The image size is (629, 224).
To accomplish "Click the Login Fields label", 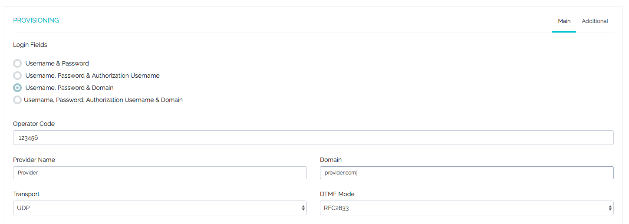I will click(30, 45).
